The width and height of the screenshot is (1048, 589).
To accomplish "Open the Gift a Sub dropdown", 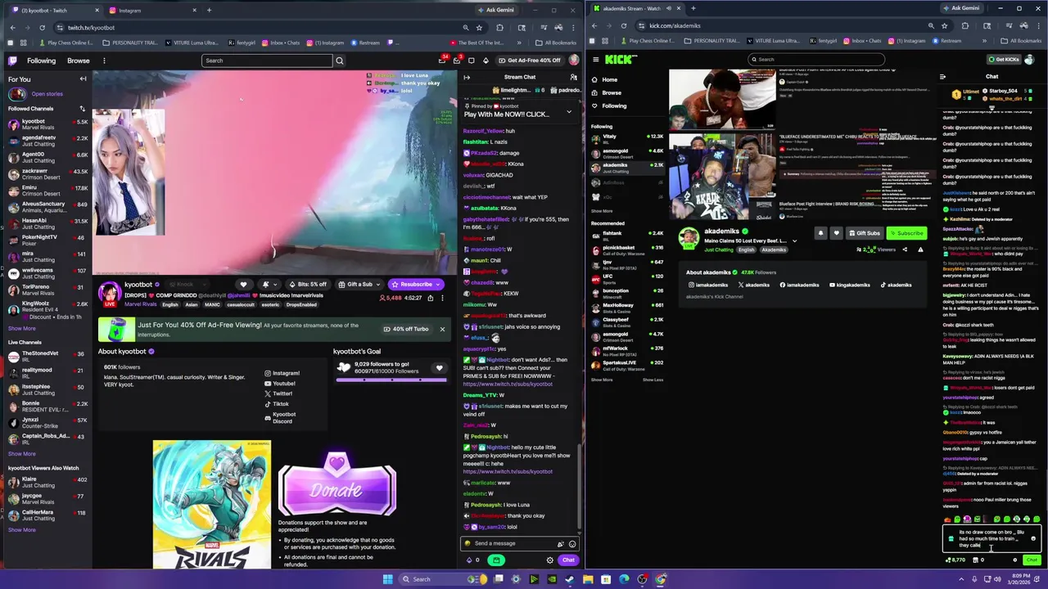I will (x=359, y=285).
